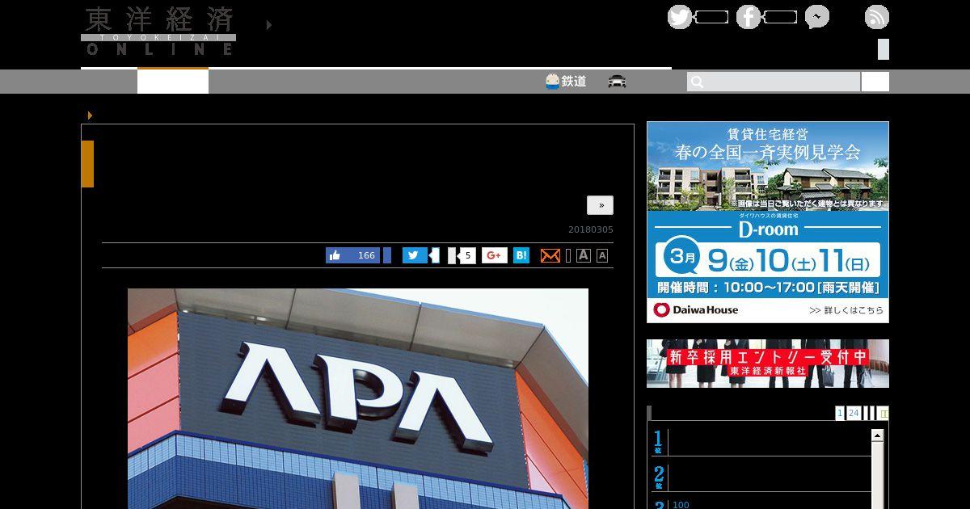970x509 pixels.
Task: Click the Facebook like count 166
Action: click(366, 255)
